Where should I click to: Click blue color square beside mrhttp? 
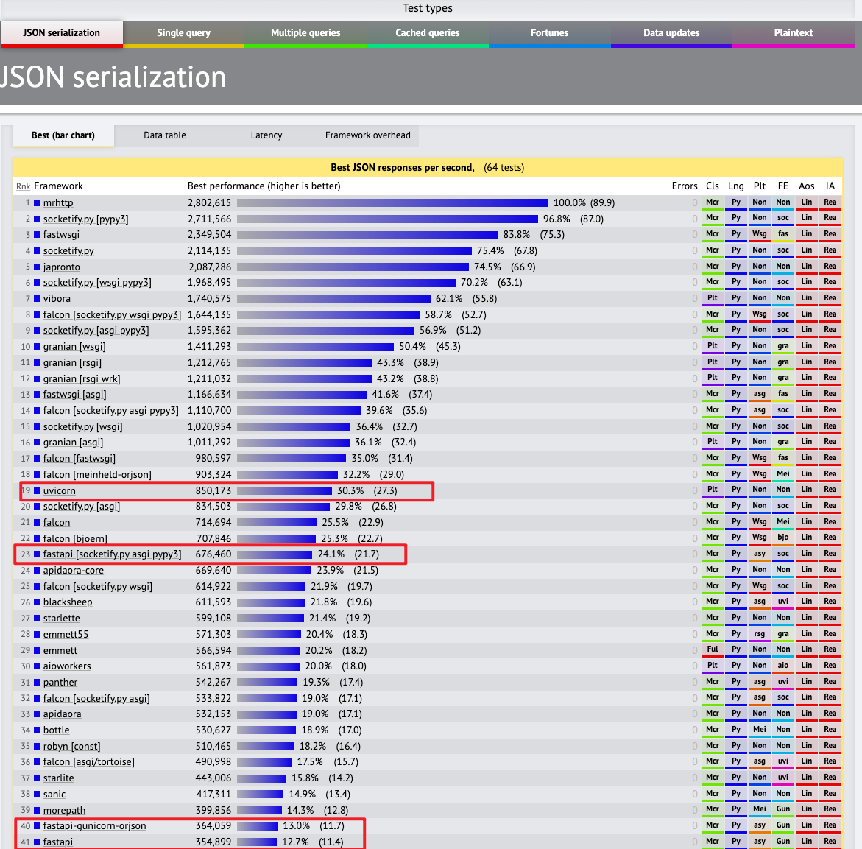pos(38,203)
